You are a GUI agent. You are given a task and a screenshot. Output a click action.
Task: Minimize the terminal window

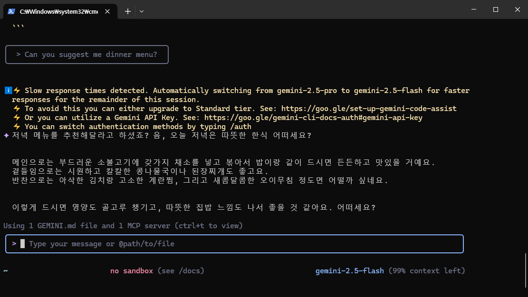474,9
